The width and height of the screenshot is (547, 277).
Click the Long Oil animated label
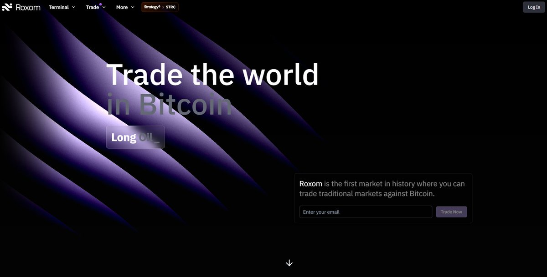pyautogui.click(x=135, y=137)
